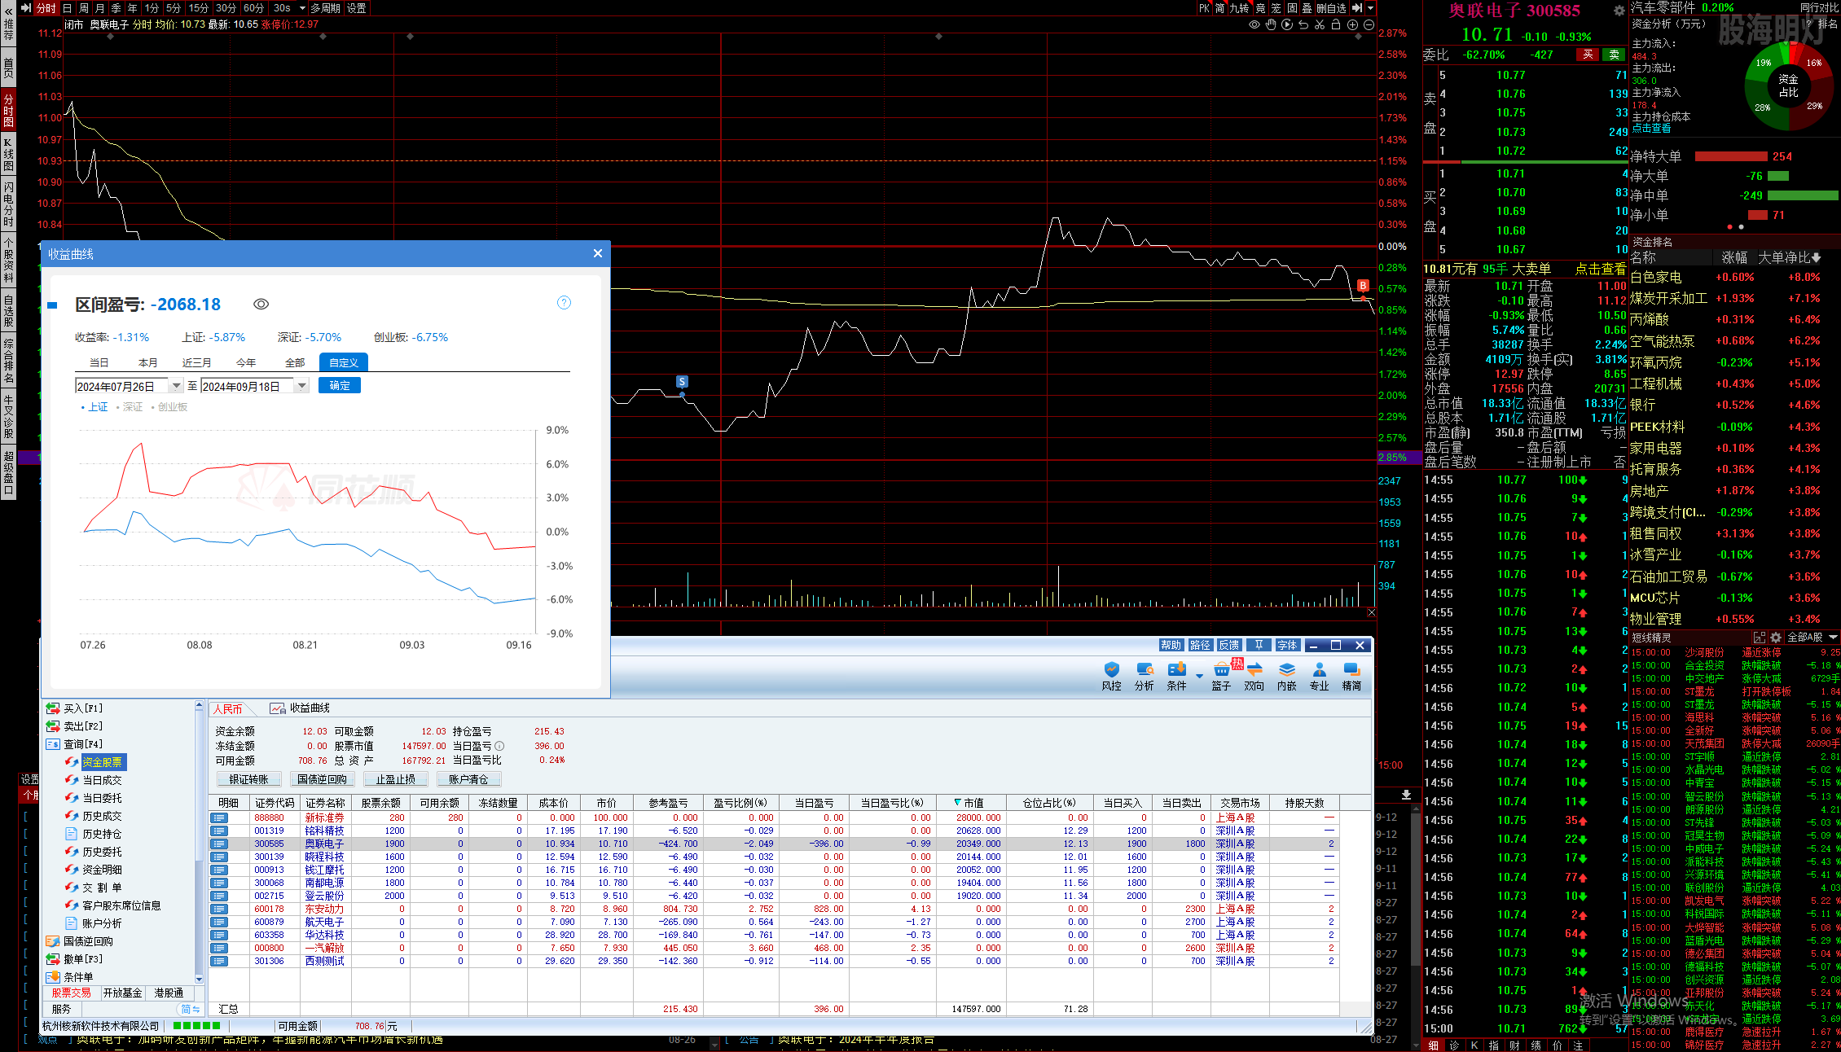Switch to the 开放基金 bottom tab
This screenshot has height=1052, width=1841.
pyautogui.click(x=122, y=993)
